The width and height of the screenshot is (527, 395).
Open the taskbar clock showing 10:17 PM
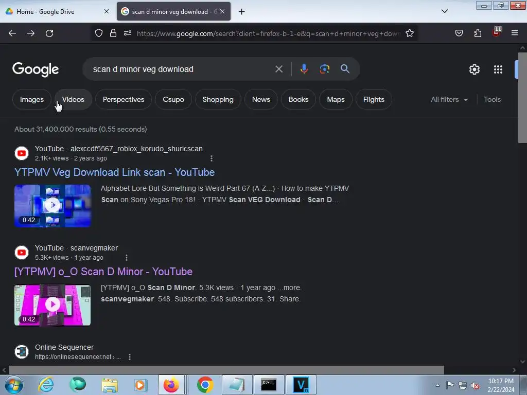coord(501,385)
